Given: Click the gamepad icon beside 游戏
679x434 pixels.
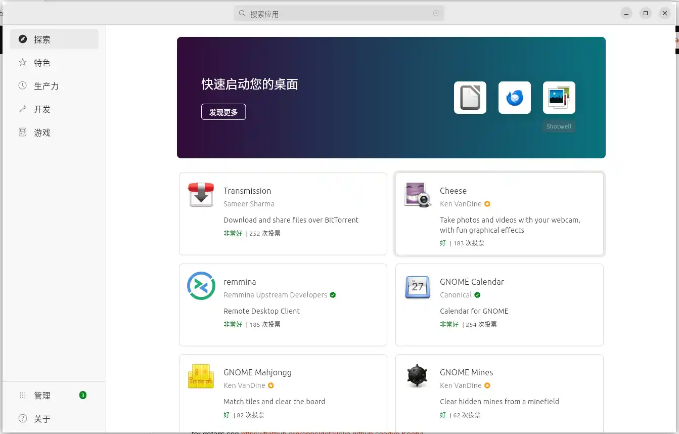Looking at the screenshot, I should [x=22, y=132].
